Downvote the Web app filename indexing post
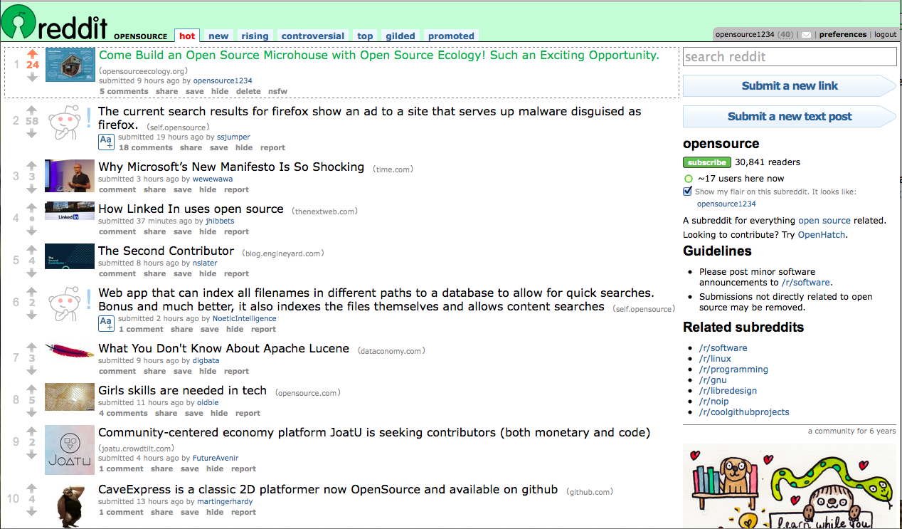Image resolution: width=902 pixels, height=529 pixels. [x=32, y=315]
